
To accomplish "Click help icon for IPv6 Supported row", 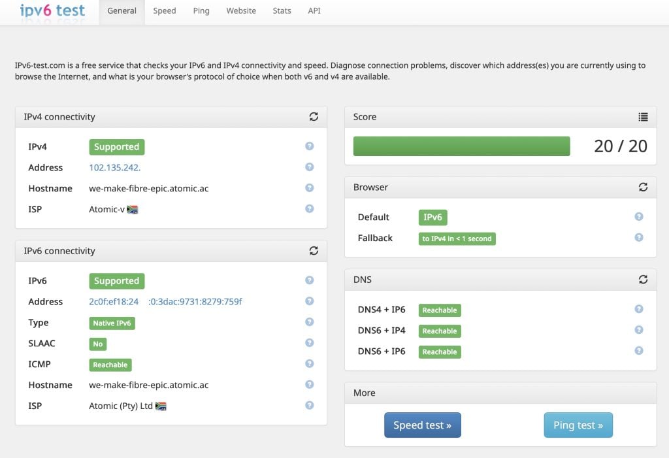I will tap(309, 280).
